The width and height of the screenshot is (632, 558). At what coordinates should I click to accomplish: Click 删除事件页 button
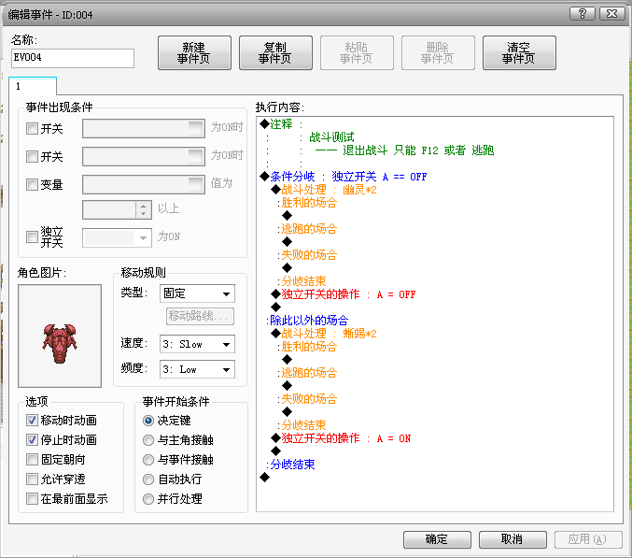tap(438, 53)
